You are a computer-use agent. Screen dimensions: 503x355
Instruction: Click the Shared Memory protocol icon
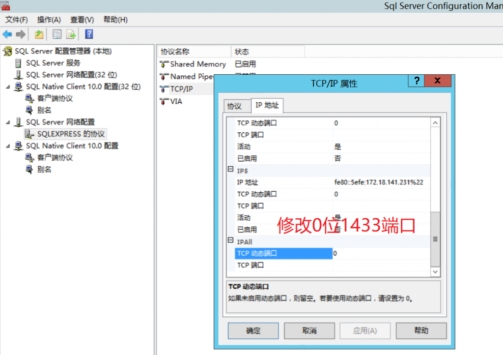(164, 64)
